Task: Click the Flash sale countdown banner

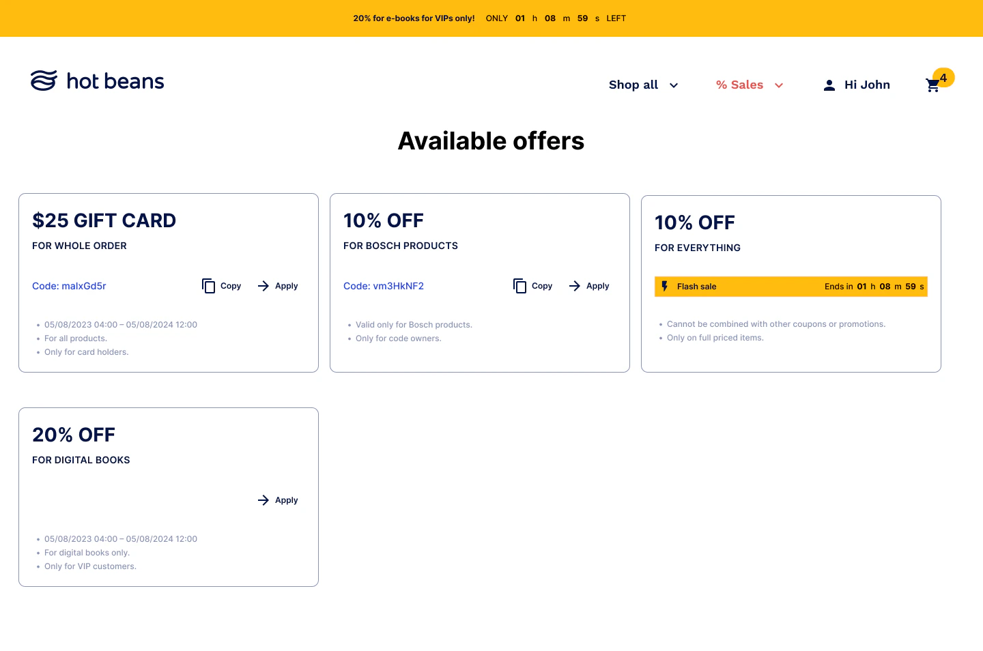Action: (x=791, y=287)
